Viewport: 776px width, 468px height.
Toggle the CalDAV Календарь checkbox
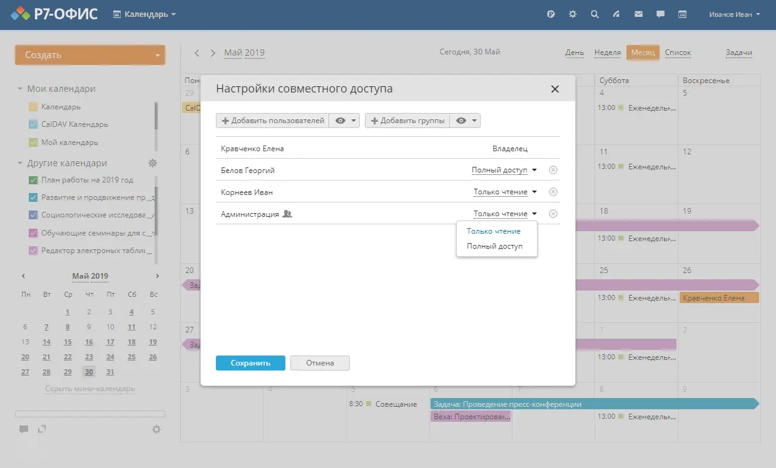click(x=34, y=124)
